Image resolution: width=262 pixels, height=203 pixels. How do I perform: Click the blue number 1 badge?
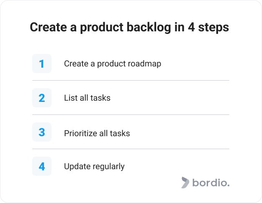tap(42, 63)
